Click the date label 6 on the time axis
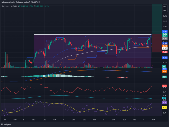Screen dimensions: 169x127 click(23, 120)
